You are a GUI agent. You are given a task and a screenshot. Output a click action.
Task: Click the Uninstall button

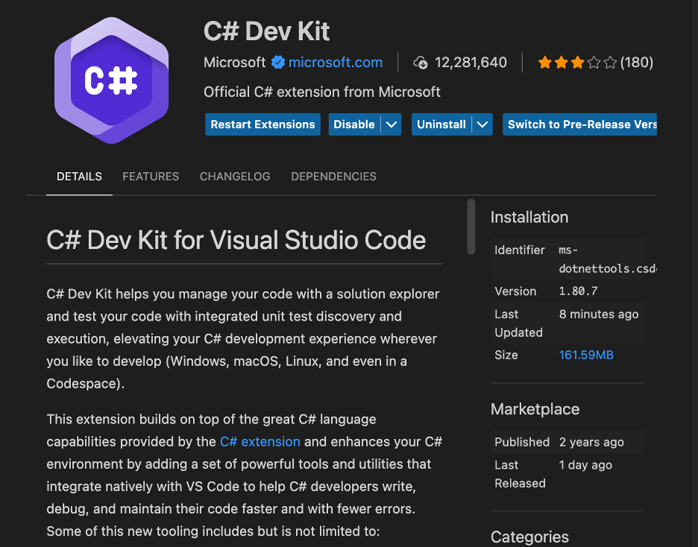click(x=441, y=124)
